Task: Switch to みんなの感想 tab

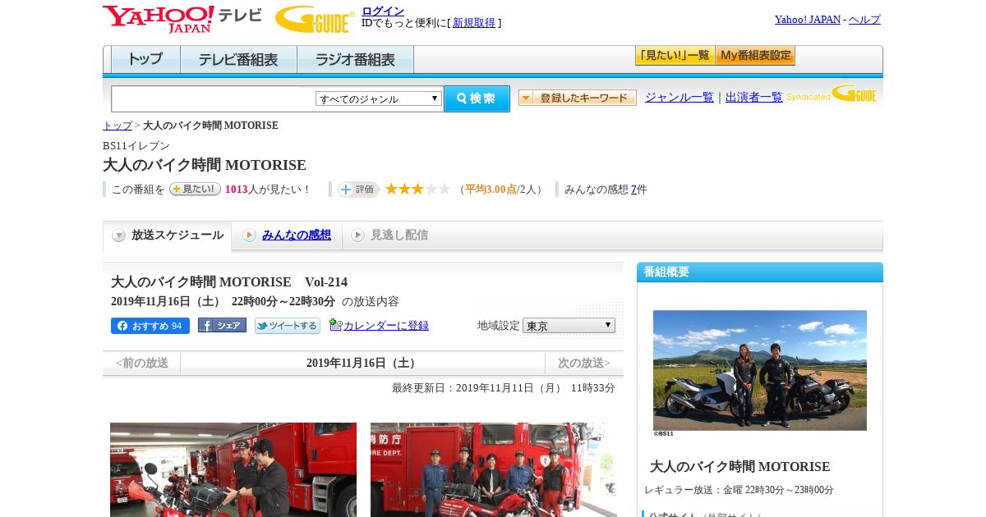Action: coord(297,236)
